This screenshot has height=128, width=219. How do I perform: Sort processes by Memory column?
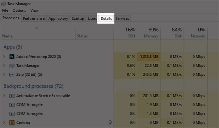(149, 33)
